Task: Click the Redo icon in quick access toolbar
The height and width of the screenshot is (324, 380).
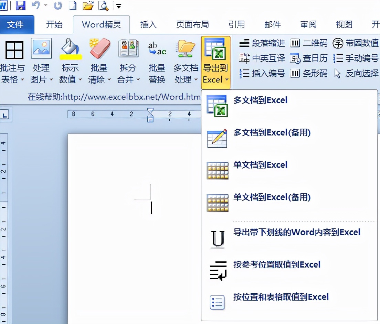Action: 58,5
